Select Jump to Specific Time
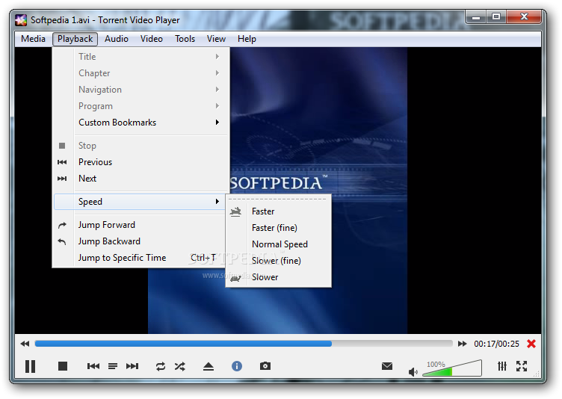This screenshot has width=562, height=399. [x=141, y=258]
